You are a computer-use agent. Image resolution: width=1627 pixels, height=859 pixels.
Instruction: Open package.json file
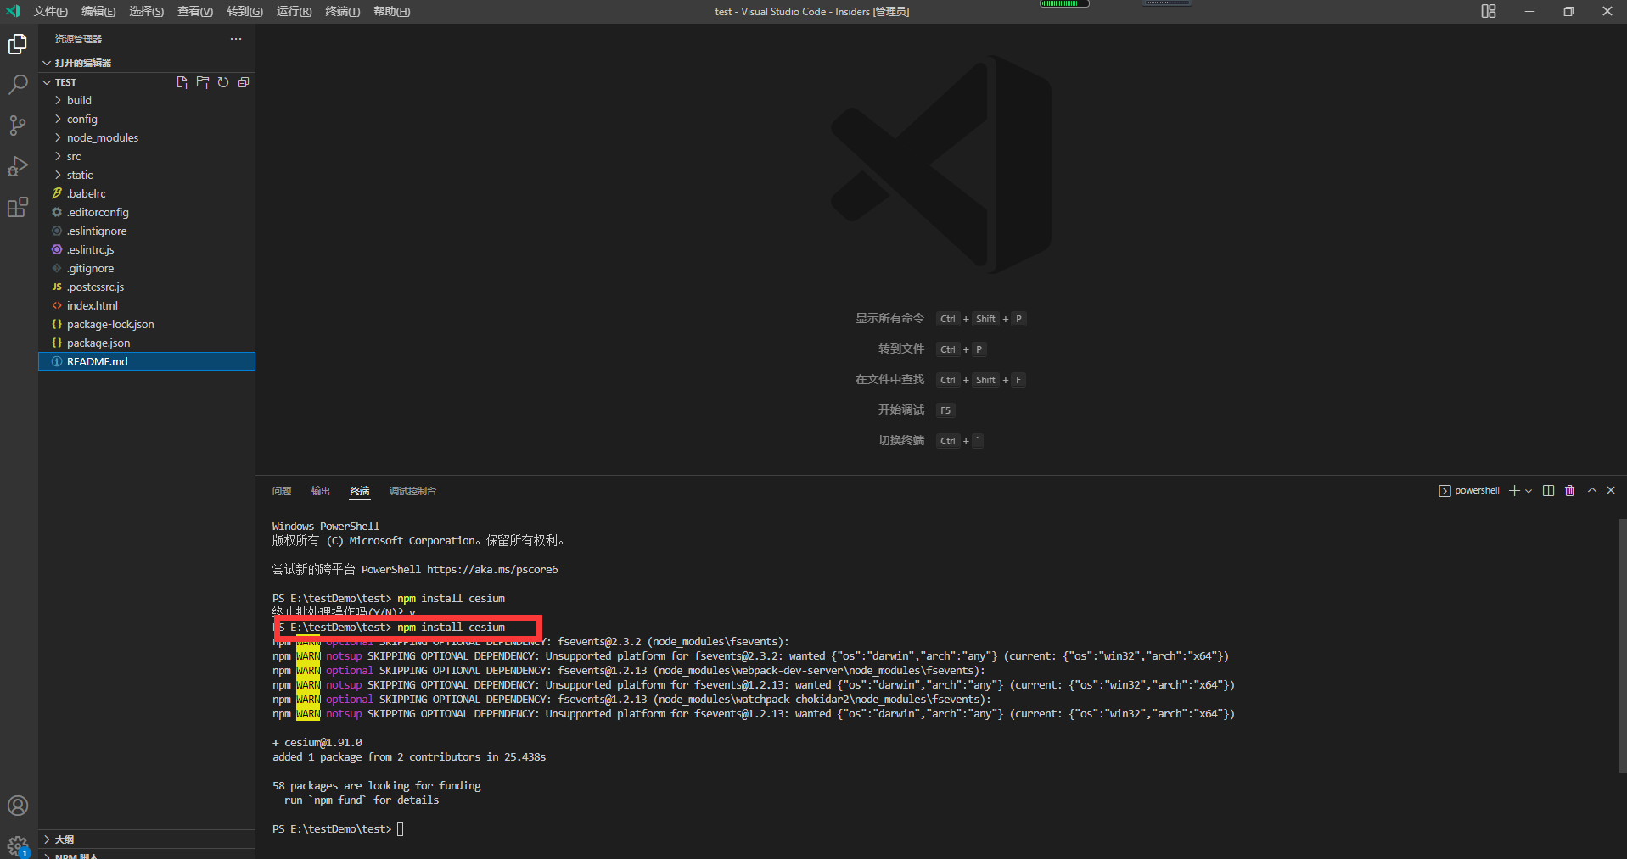tap(147, 343)
